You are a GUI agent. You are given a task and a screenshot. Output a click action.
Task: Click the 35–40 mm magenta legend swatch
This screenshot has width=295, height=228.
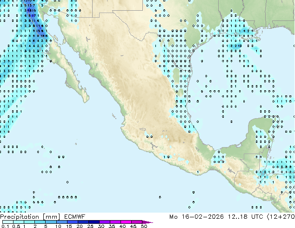click(115, 222)
